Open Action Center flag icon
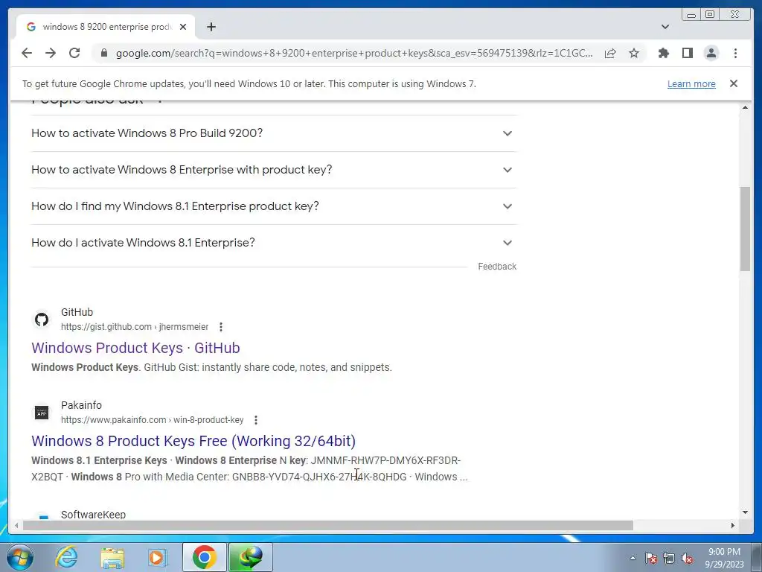The width and height of the screenshot is (762, 572). coord(650,558)
